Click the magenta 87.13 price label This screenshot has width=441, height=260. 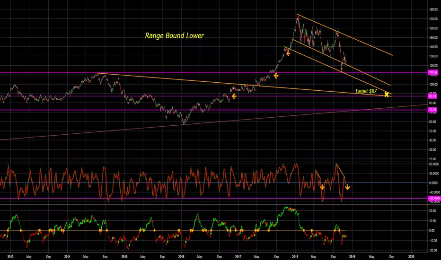pos(432,96)
